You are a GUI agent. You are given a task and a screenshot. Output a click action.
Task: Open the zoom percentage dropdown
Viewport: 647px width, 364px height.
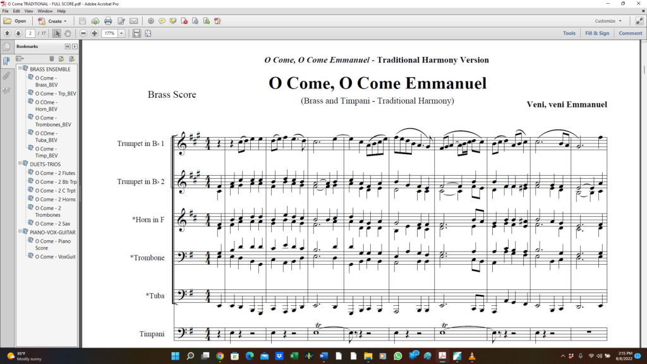[x=121, y=33]
